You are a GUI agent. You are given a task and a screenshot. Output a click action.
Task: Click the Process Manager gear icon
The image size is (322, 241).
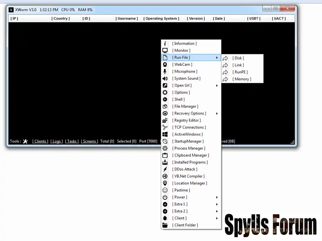[165, 148]
